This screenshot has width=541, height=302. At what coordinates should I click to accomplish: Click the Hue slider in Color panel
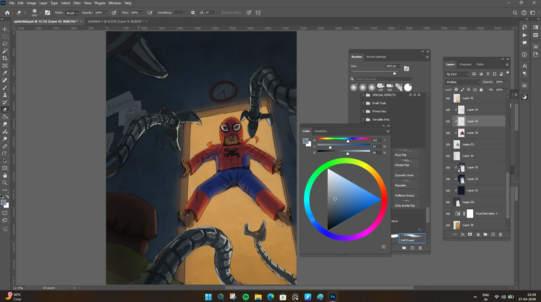(343, 139)
